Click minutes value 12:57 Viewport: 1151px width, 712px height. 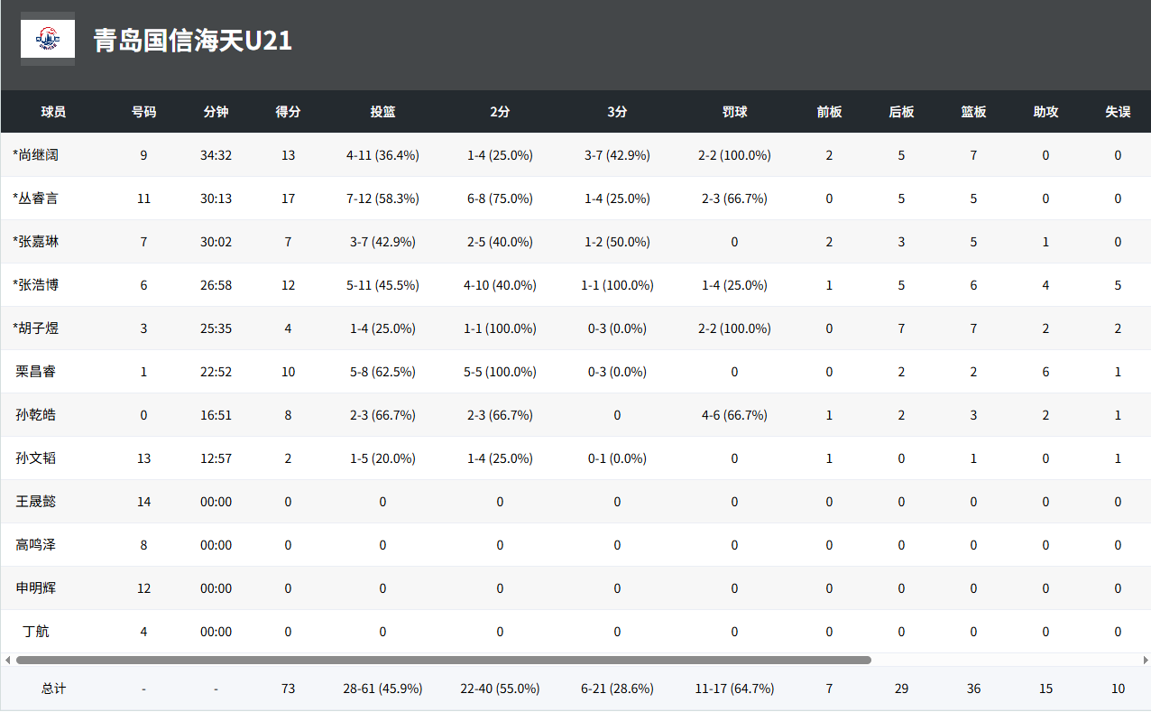coord(216,458)
